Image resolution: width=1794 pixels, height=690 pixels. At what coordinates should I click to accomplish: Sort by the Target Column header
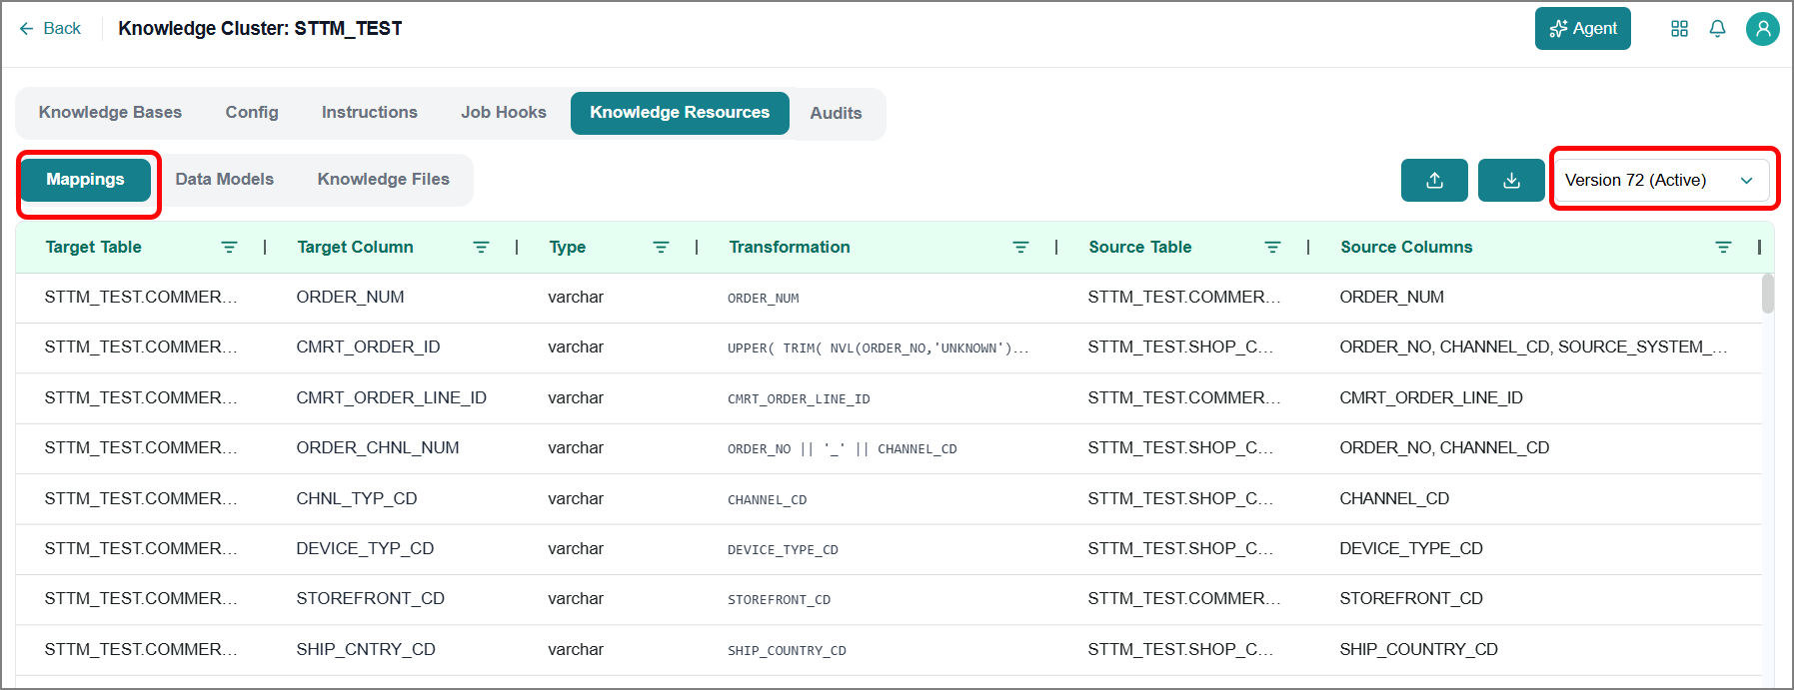pos(356,247)
